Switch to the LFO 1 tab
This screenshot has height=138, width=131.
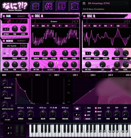pyautogui.click(x=75, y=75)
